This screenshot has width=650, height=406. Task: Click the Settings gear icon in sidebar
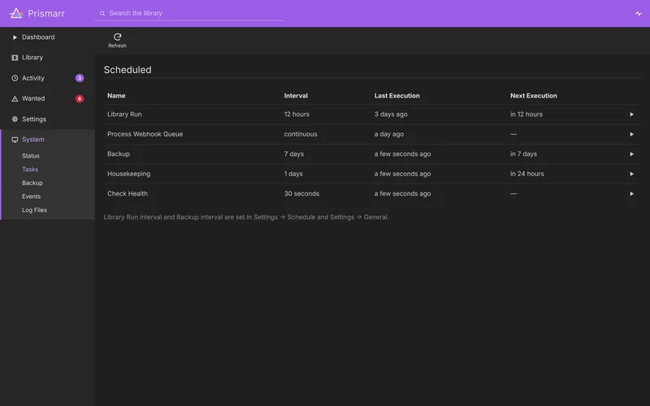[x=15, y=119]
